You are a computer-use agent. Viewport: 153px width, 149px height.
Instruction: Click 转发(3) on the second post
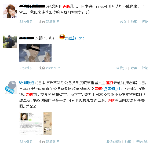coord(121,68)
